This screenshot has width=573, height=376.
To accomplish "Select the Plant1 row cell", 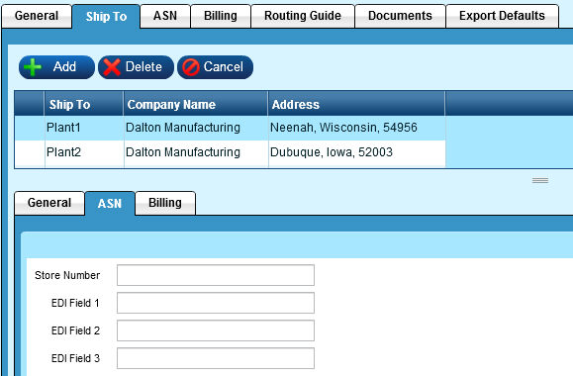I will (x=84, y=128).
